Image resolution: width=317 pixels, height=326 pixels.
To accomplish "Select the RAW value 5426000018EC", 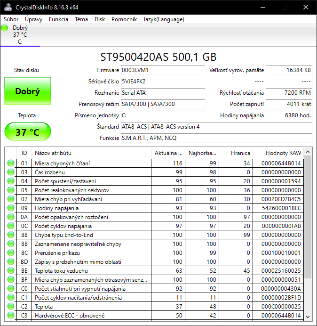I will (x=281, y=208).
